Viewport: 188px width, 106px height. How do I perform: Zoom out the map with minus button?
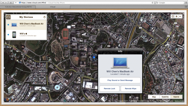(180, 16)
